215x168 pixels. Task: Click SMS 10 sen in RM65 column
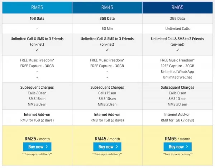pos(177,99)
